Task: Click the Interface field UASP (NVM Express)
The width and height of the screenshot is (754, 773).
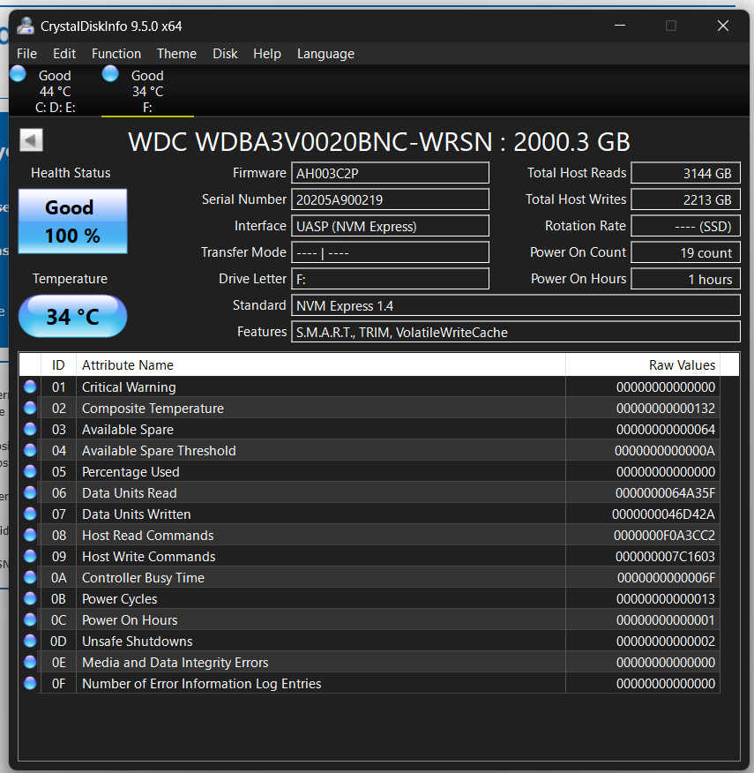Action: tap(390, 226)
